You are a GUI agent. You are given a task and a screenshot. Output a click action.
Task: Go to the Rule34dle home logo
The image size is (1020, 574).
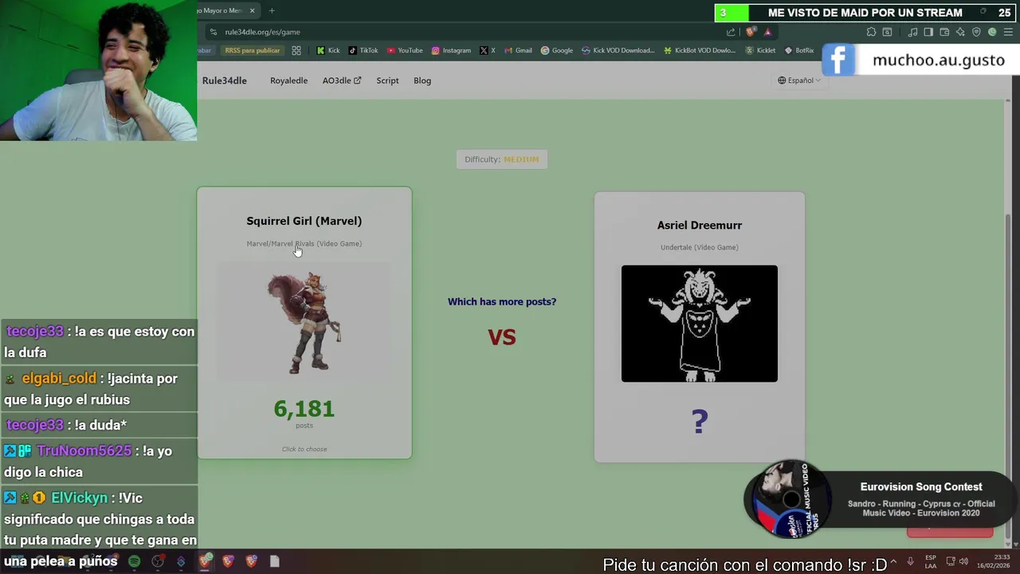[225, 81]
